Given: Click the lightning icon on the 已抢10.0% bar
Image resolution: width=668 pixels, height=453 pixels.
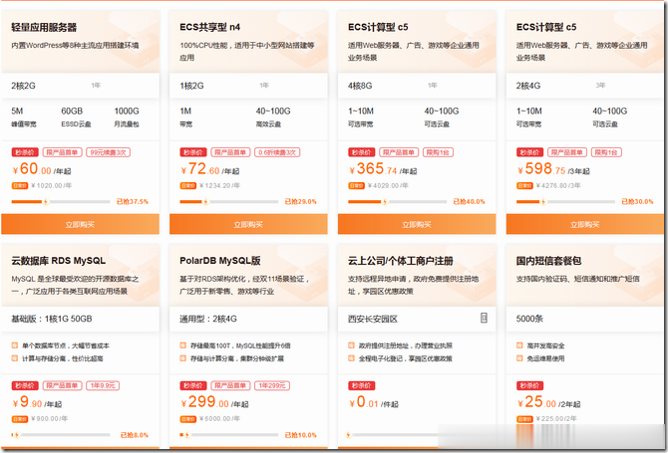Looking at the screenshot, I should tap(187, 435).
